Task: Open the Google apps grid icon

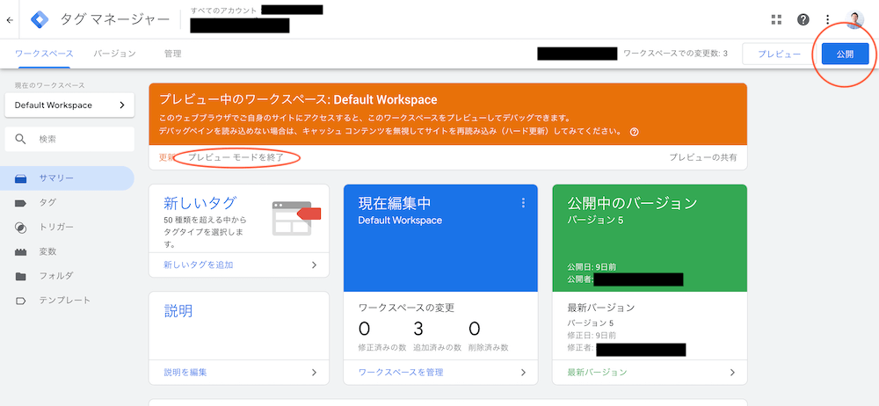Action: (776, 19)
